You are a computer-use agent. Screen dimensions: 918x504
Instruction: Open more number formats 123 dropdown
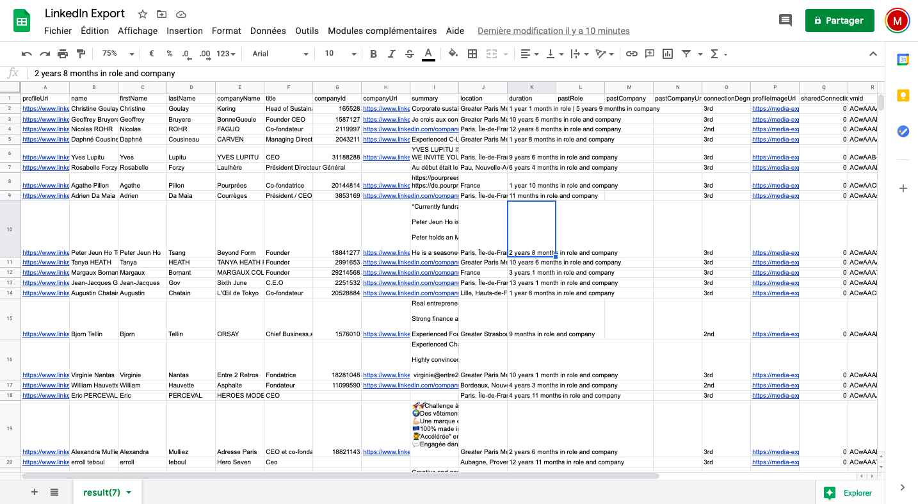click(x=226, y=54)
